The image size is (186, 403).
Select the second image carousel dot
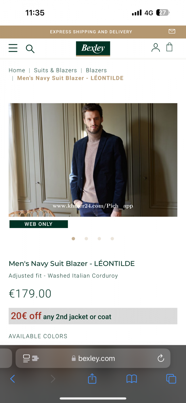click(86, 239)
